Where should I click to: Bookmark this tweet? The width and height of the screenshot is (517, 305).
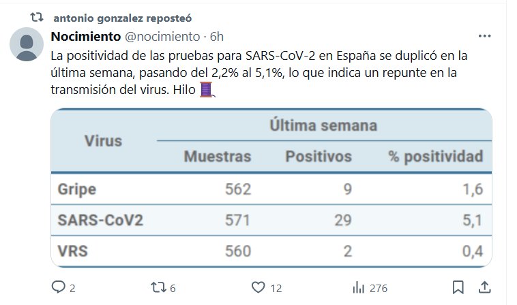click(x=458, y=287)
